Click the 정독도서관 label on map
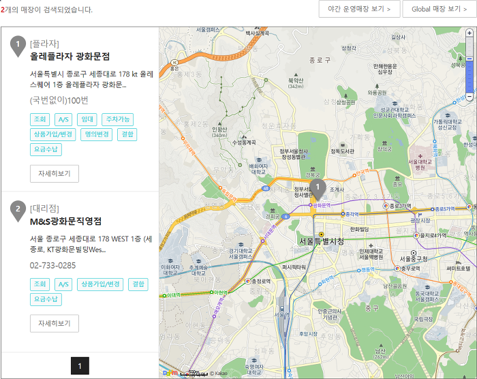This screenshot has height=379, width=477. (343, 151)
